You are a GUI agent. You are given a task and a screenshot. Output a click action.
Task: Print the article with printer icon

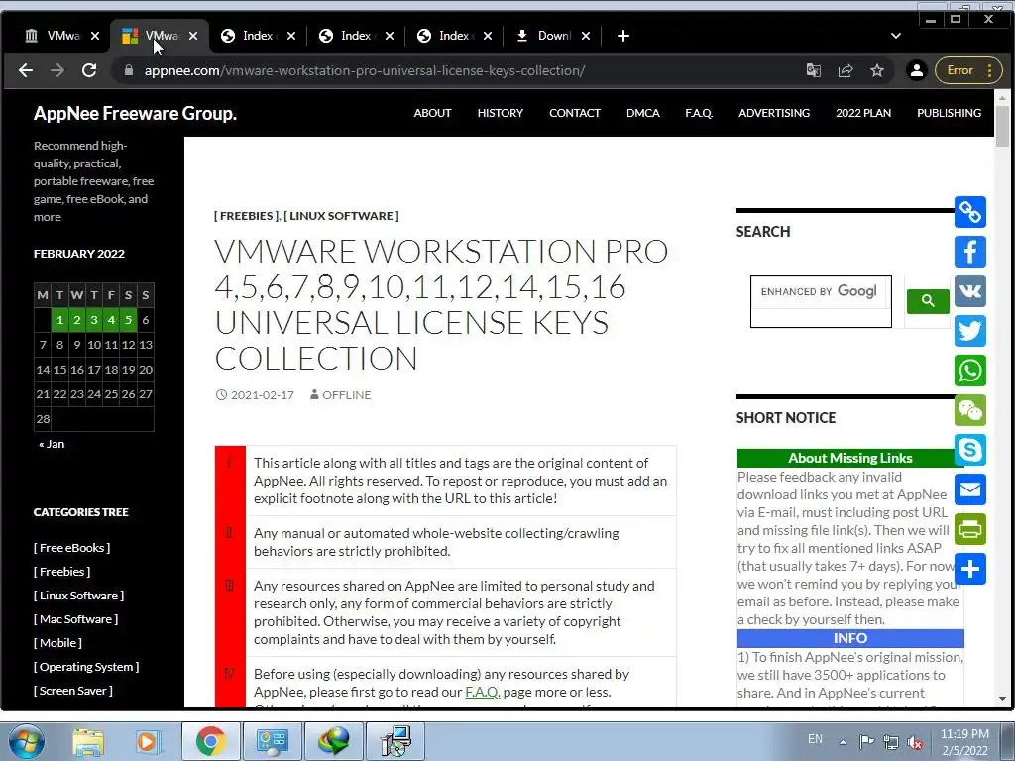(x=970, y=529)
